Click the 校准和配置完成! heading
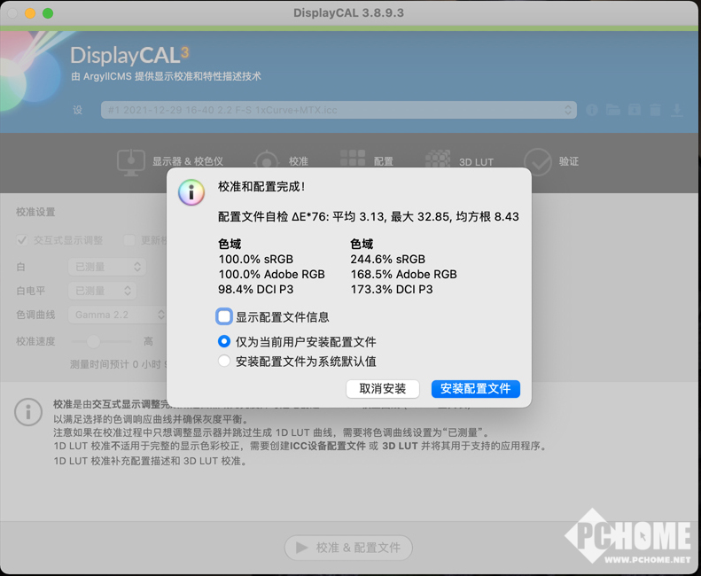This screenshot has width=701, height=576. coord(261,186)
